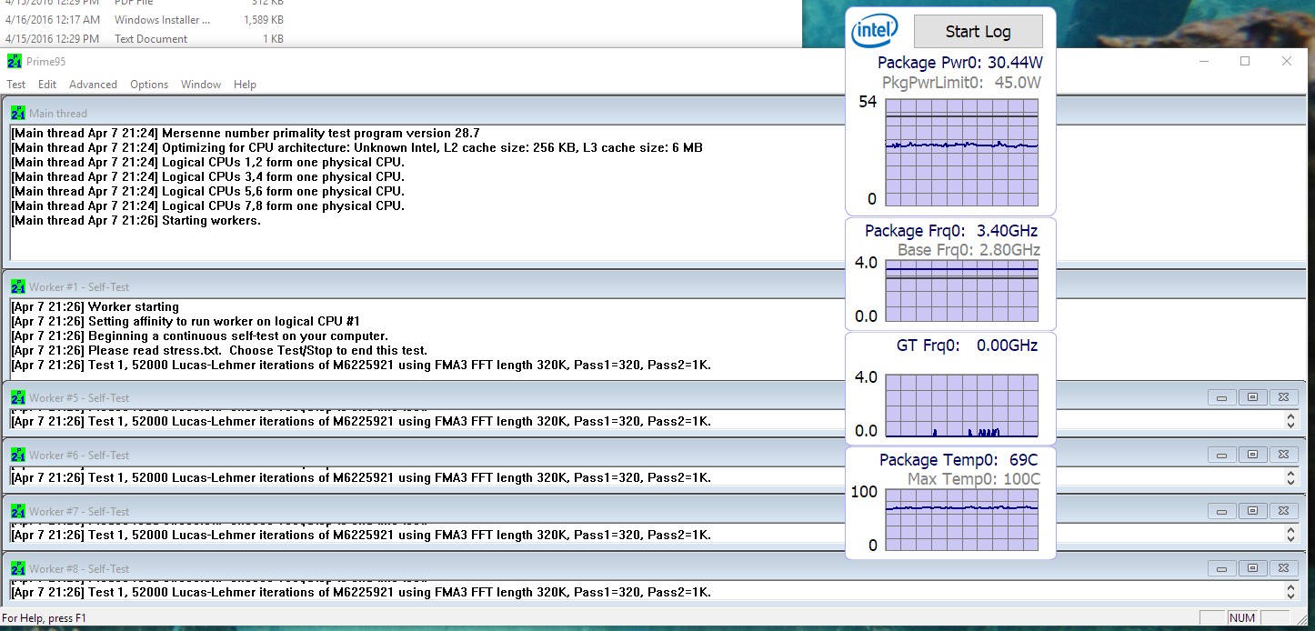1315x631 pixels.
Task: Minimize the Worker #8 sub-window
Action: click(1221, 568)
